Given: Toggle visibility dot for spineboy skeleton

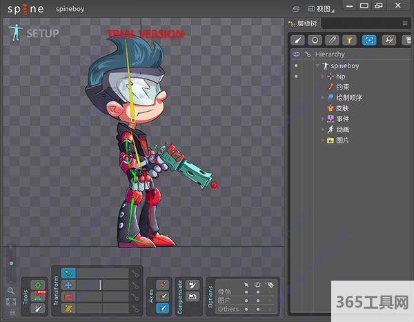Looking at the screenshot, I should point(296,66).
